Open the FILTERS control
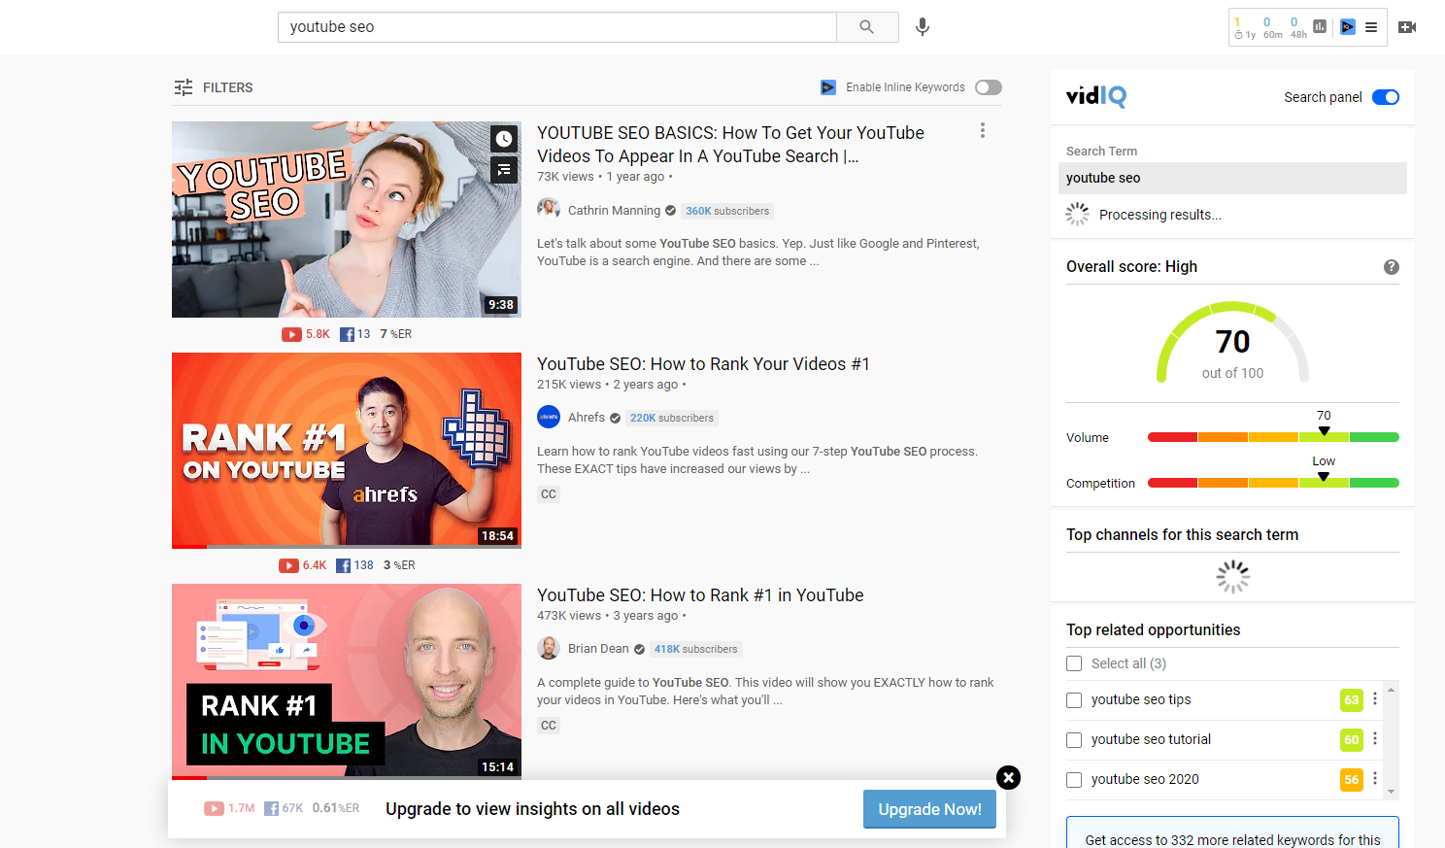This screenshot has width=1445, height=848. tap(214, 87)
